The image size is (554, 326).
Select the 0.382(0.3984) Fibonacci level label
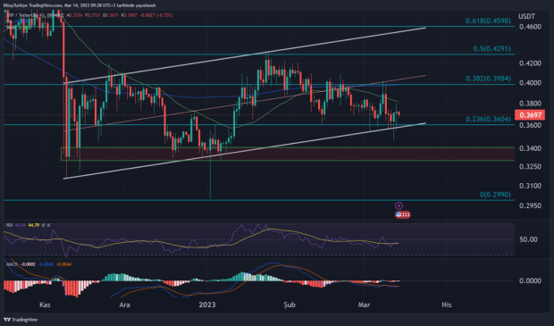pos(488,79)
